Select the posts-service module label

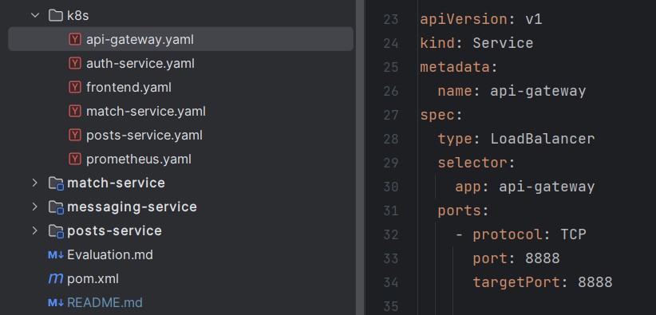[114, 231]
